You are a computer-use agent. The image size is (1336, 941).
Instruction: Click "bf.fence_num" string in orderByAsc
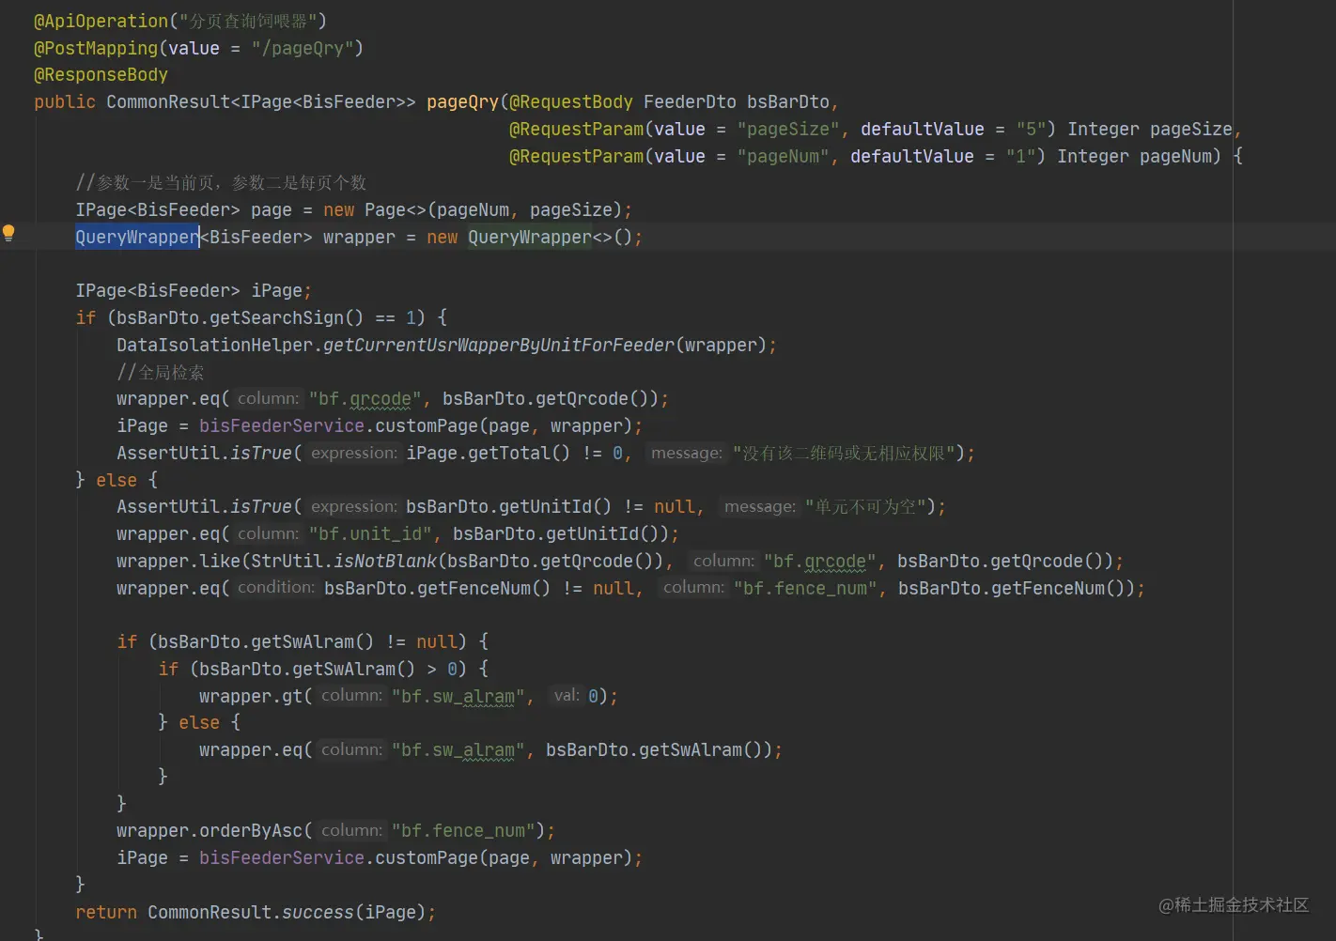click(463, 830)
